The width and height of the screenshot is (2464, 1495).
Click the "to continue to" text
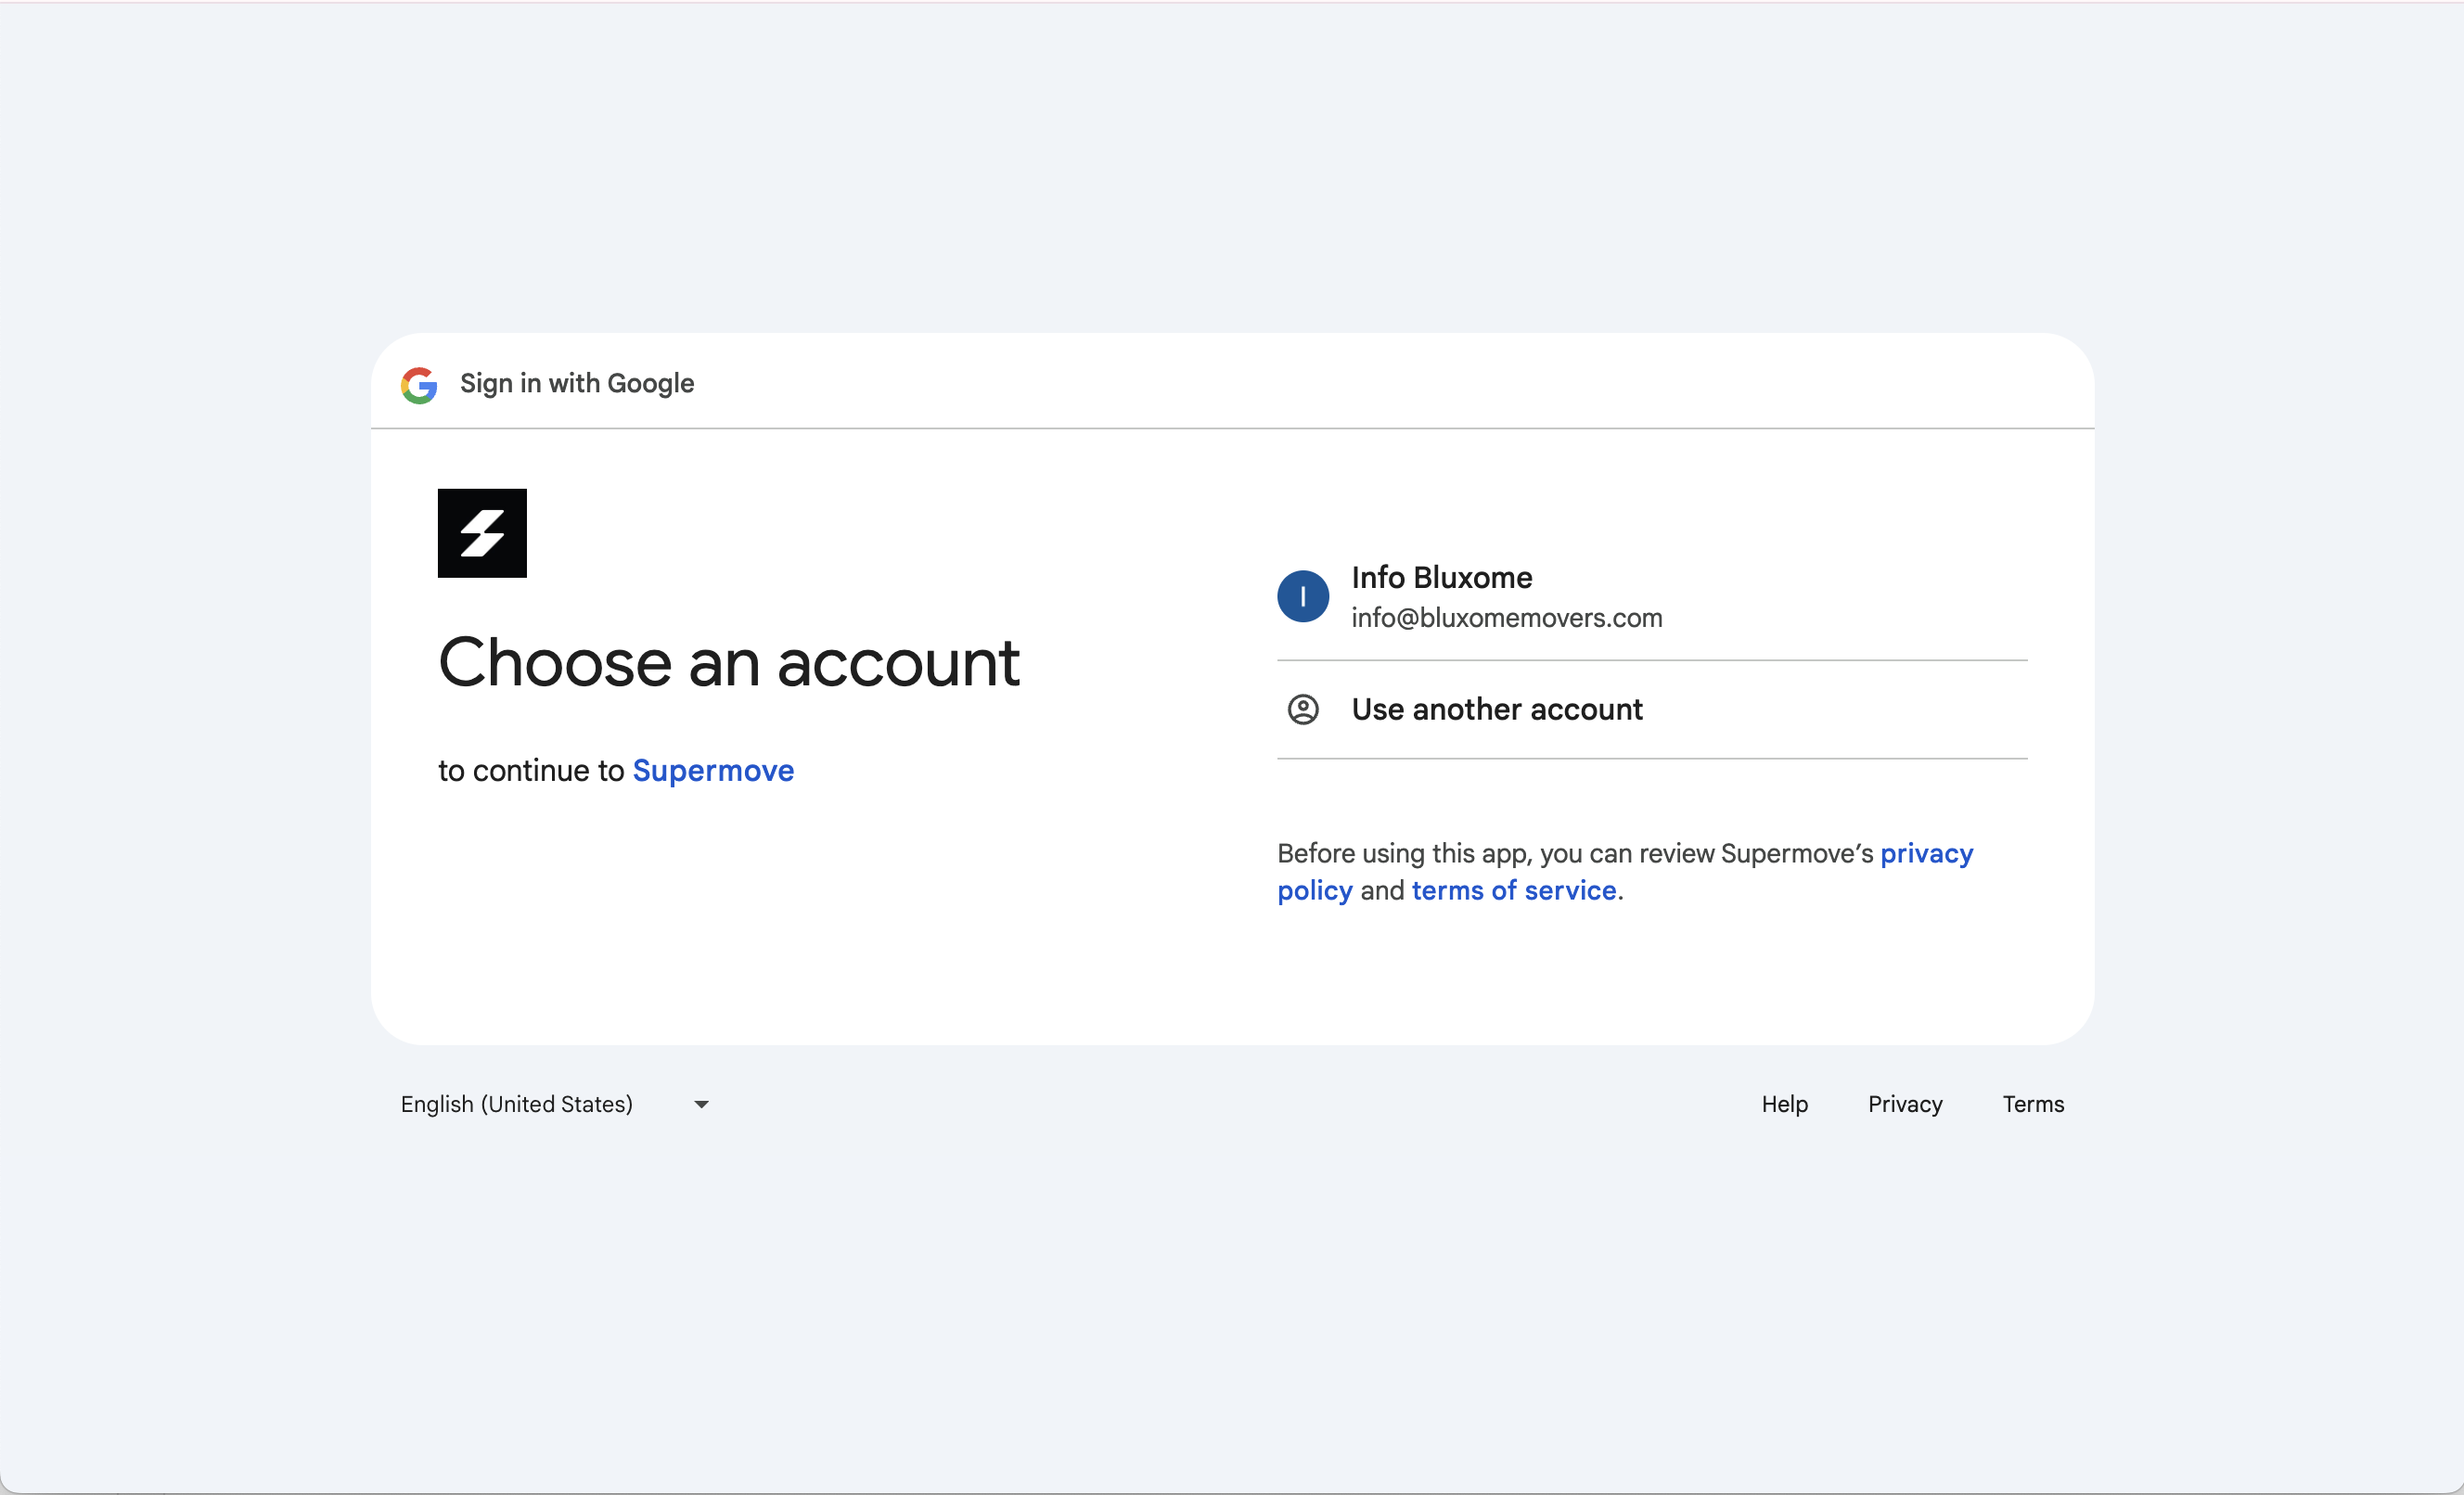pyautogui.click(x=531, y=771)
